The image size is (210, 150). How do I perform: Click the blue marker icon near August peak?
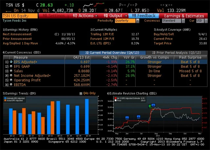tap(153, 105)
